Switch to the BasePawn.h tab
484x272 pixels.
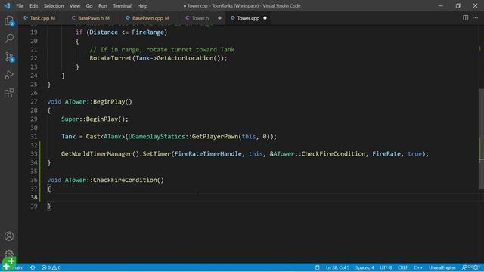click(x=91, y=18)
